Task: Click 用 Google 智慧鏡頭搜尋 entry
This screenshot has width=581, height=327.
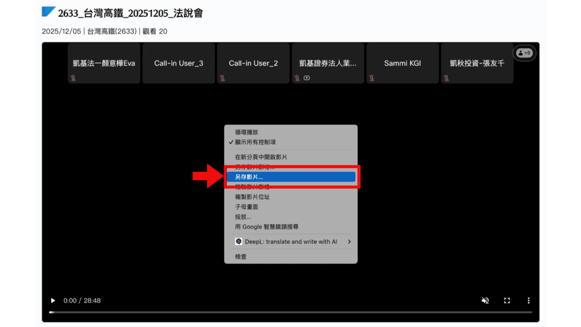Action: pyautogui.click(x=267, y=227)
